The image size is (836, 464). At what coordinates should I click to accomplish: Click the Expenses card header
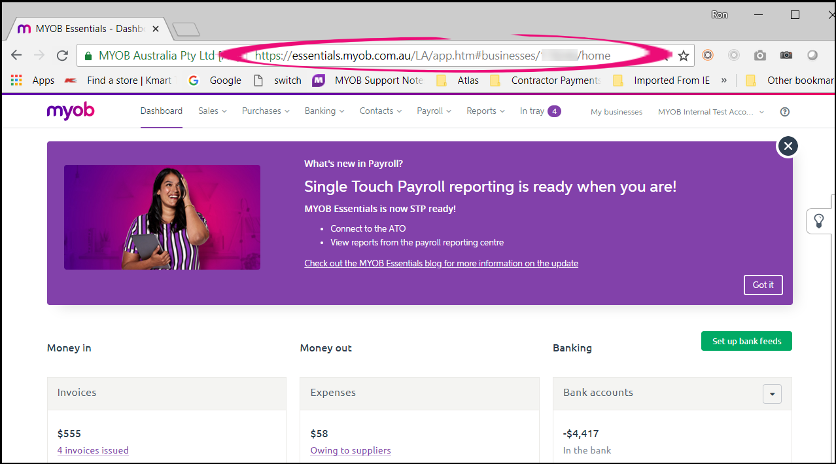(419, 393)
